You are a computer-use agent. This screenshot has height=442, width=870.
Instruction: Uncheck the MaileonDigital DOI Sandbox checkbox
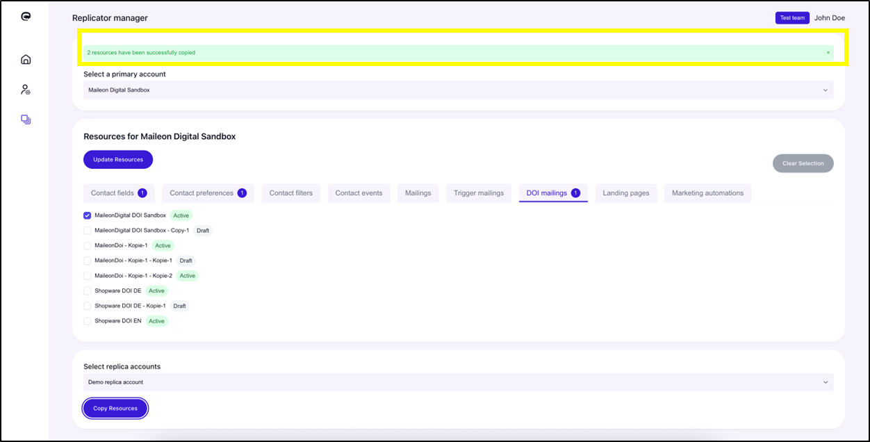(88, 215)
